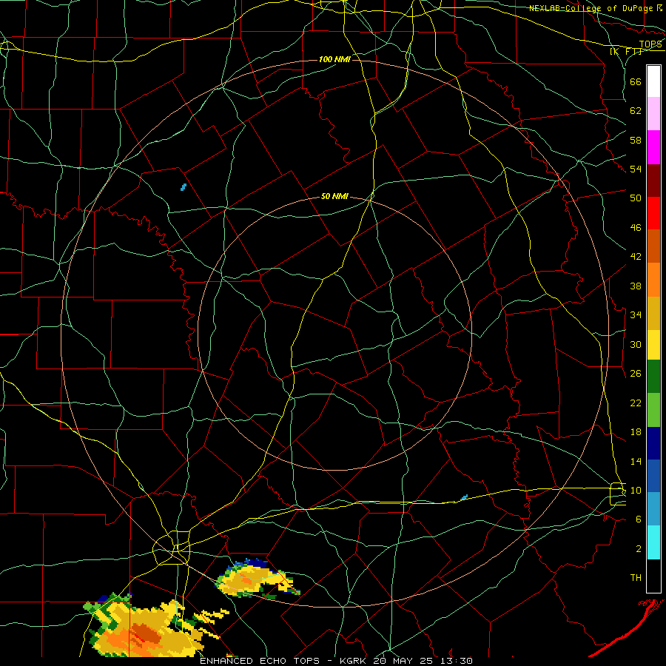This screenshot has height=666, width=666.
Task: Pick the light blue legend swatch below 10
Action: (653, 509)
